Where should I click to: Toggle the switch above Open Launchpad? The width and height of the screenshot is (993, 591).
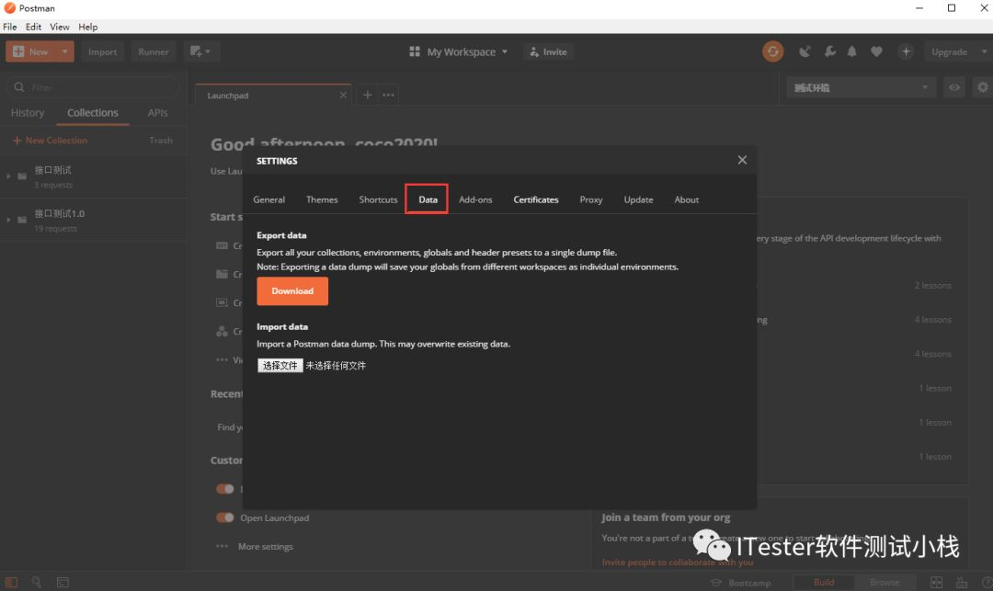(225, 488)
